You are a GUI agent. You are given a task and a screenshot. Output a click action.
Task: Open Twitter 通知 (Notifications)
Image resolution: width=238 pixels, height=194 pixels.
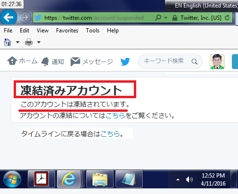click(52, 62)
